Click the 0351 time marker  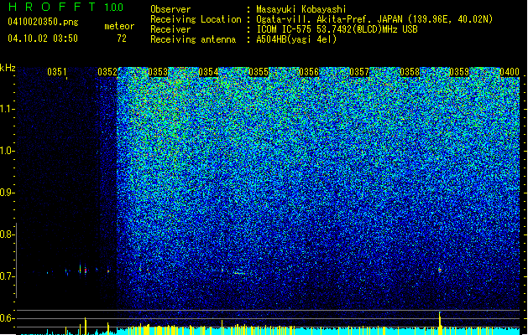point(57,72)
